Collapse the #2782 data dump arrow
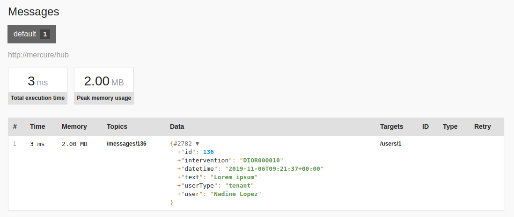Viewport: 514px width, 217px height. pyautogui.click(x=198, y=144)
